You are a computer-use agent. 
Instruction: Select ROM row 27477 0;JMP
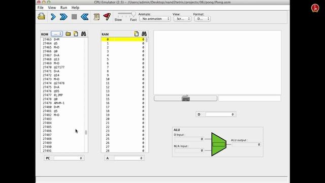[x=62, y=95]
